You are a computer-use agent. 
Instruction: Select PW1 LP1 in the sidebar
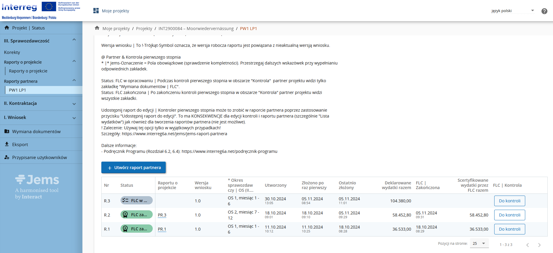(x=18, y=90)
